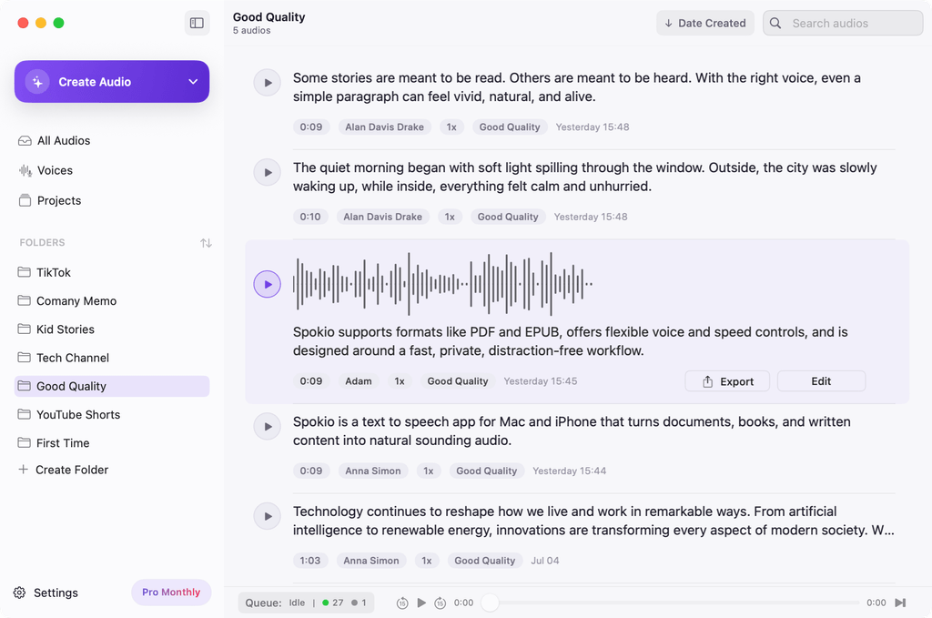Select the Comany Memo folder
The width and height of the screenshot is (932, 618).
click(112, 300)
